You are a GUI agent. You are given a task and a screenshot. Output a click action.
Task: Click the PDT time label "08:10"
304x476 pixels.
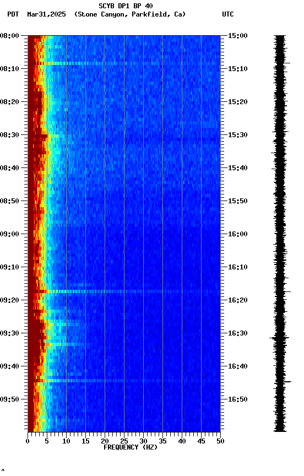(x=9, y=69)
